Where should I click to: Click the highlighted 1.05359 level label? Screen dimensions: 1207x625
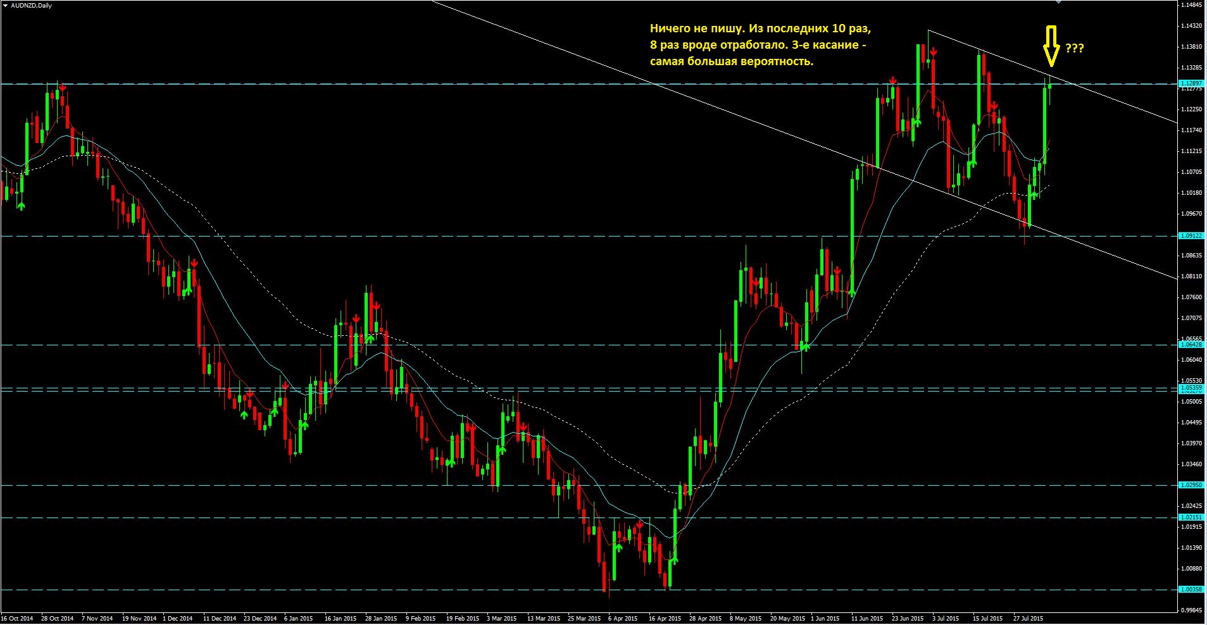point(1191,387)
